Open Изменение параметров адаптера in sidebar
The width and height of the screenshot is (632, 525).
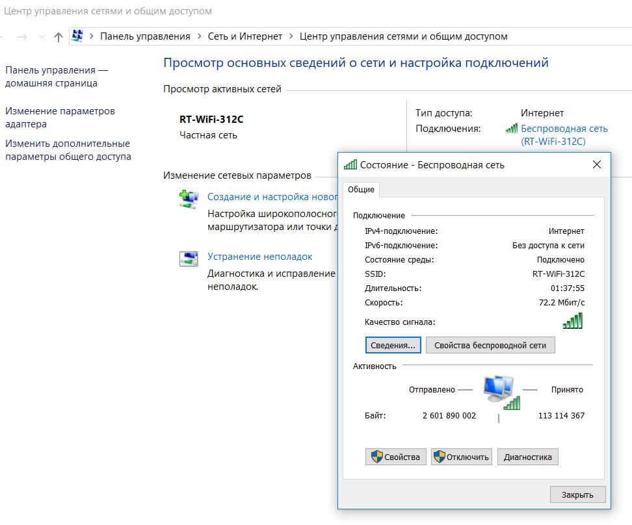[x=60, y=118]
